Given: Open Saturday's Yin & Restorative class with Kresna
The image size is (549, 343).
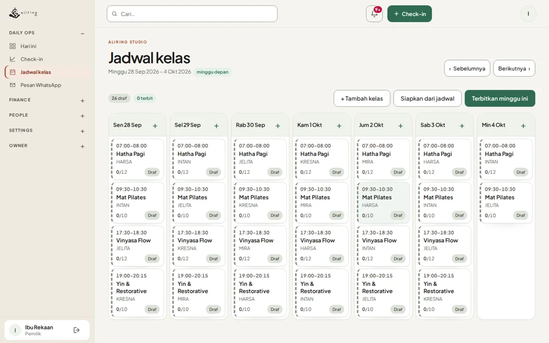Looking at the screenshot, I should (x=445, y=293).
